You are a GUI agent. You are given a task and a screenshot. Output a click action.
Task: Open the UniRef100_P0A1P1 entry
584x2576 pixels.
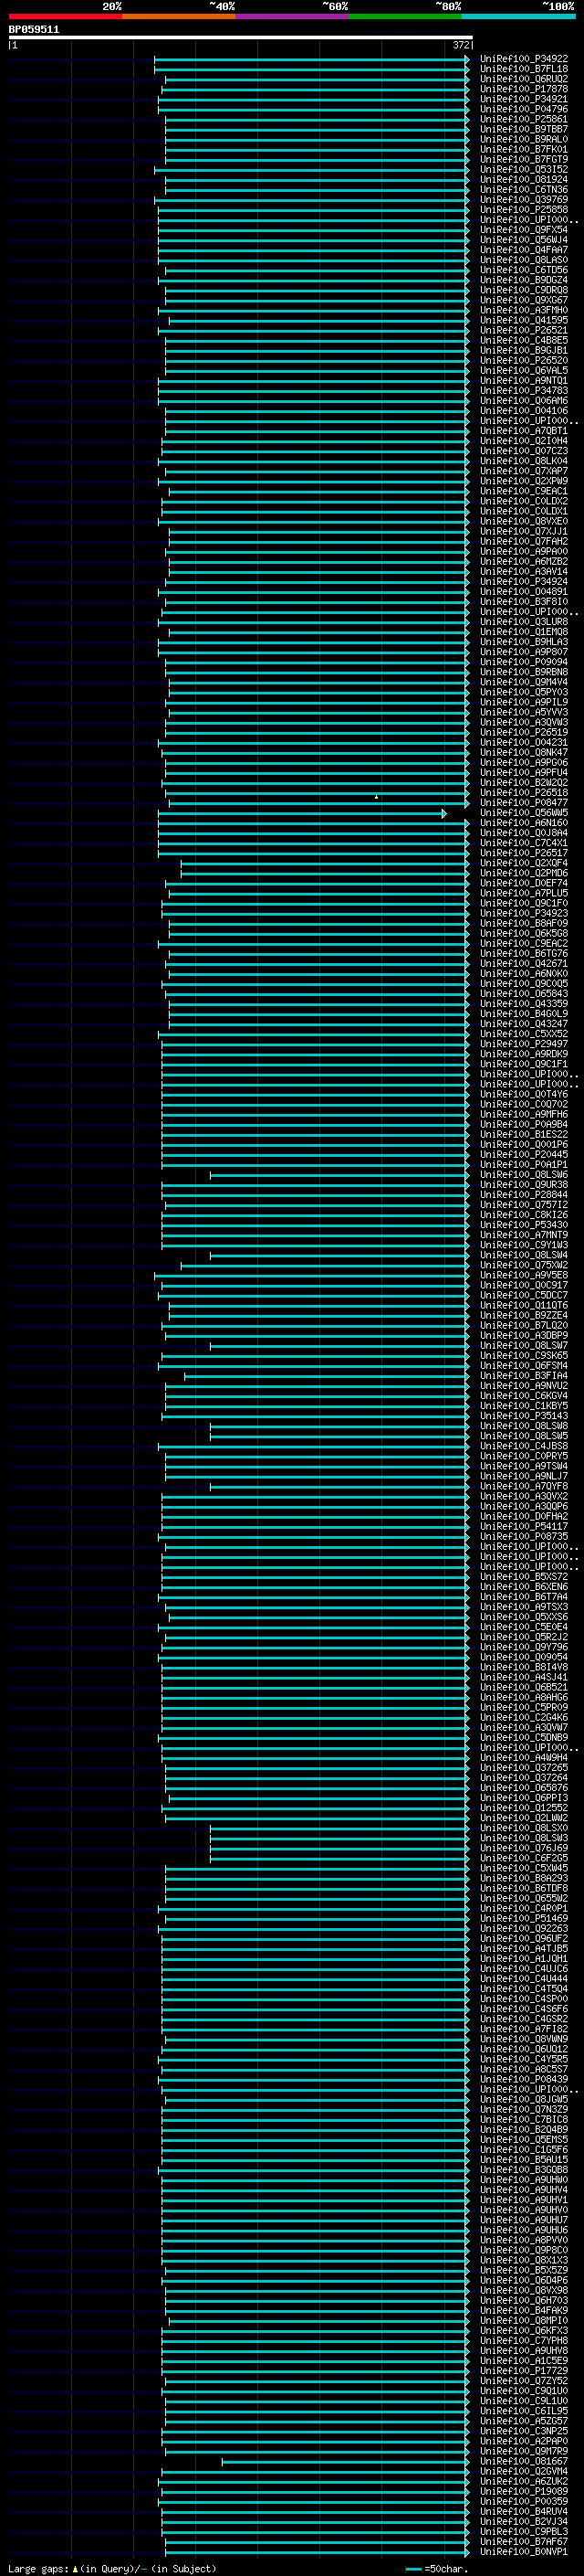(524, 1165)
